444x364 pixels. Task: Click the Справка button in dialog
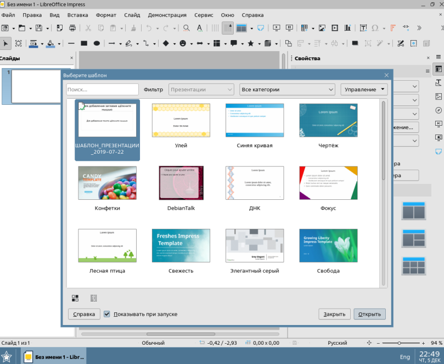coord(84,314)
